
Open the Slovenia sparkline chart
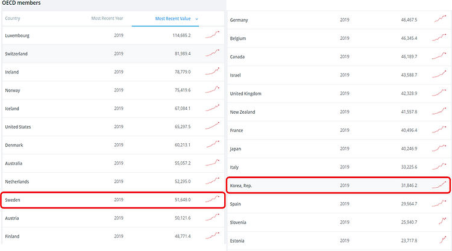(x=442, y=222)
